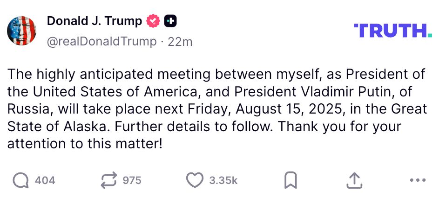
Task: Click the black plus badge beside the name
Action: pos(171,21)
